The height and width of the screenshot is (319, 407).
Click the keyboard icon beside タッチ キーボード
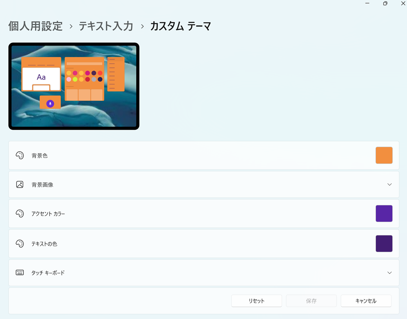pyautogui.click(x=20, y=273)
